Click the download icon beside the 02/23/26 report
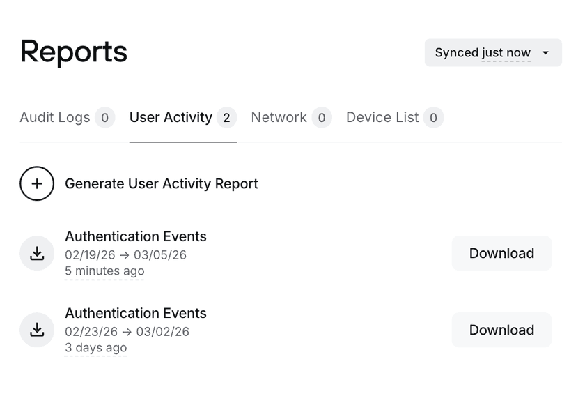The height and width of the screenshot is (403, 585). tap(37, 330)
